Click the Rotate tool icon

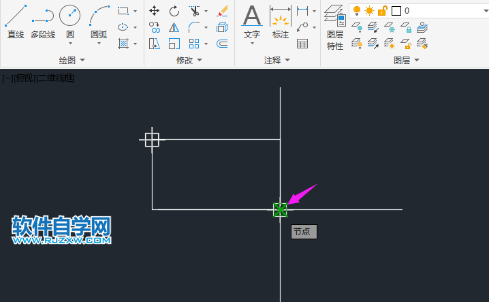[x=174, y=11]
